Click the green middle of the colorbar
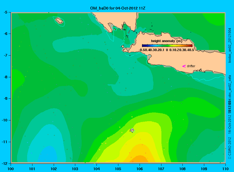The height and width of the screenshot is (172, 234). [x=167, y=46]
